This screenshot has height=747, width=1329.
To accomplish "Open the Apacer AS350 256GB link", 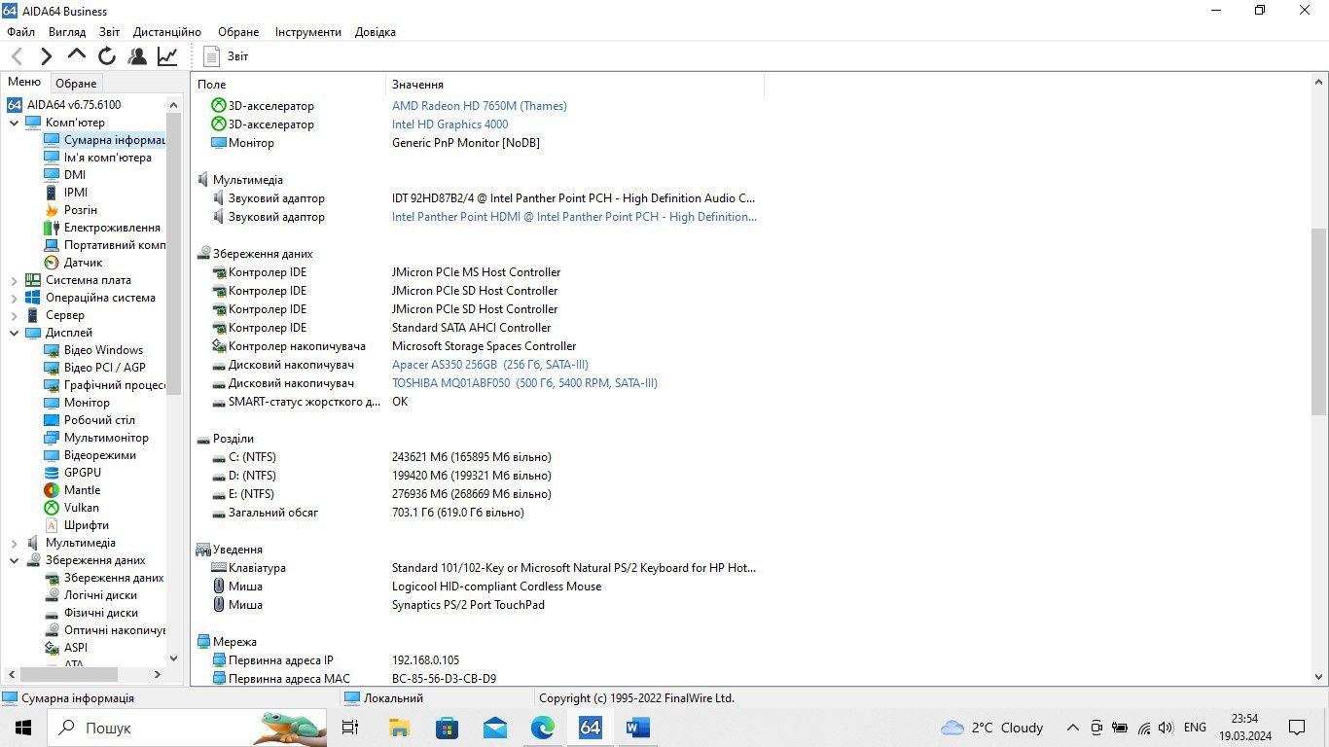I will [x=489, y=365].
